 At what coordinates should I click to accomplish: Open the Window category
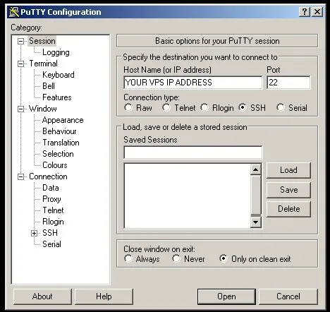pyautogui.click(x=43, y=109)
